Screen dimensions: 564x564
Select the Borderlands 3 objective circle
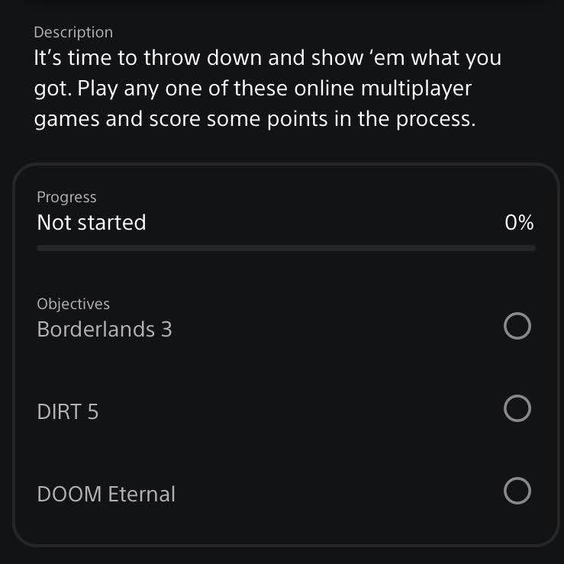click(517, 327)
